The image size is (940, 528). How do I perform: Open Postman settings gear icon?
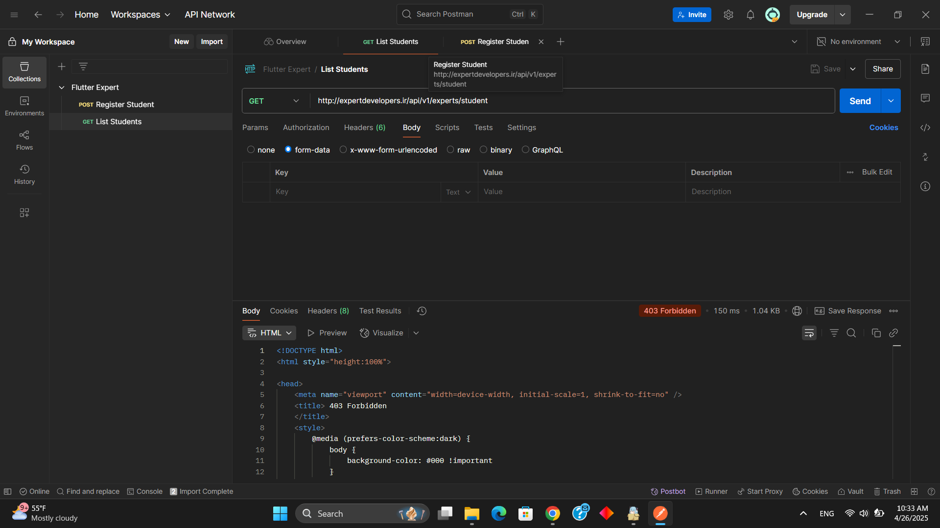tap(728, 15)
